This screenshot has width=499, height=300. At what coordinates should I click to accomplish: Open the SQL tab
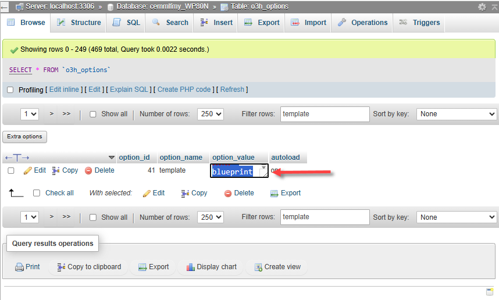(126, 23)
